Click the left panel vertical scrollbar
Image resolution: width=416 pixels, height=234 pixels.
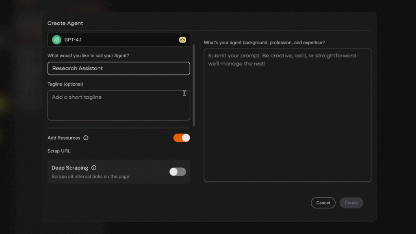[194, 85]
